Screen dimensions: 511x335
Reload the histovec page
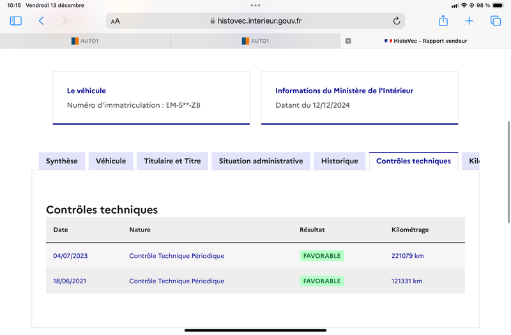click(396, 21)
